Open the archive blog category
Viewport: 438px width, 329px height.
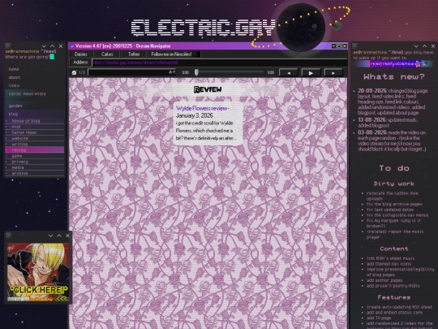35,174
